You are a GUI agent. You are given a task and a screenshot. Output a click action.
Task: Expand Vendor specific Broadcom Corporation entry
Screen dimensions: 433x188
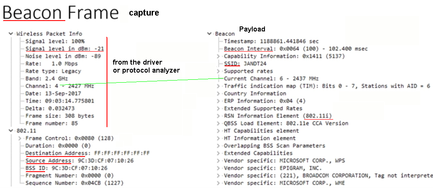(x=218, y=175)
